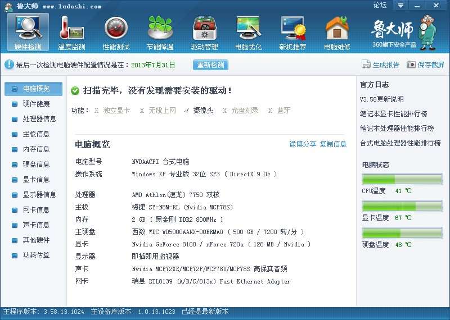Click the hard disk value WDC WD5000AAKX

218,232
